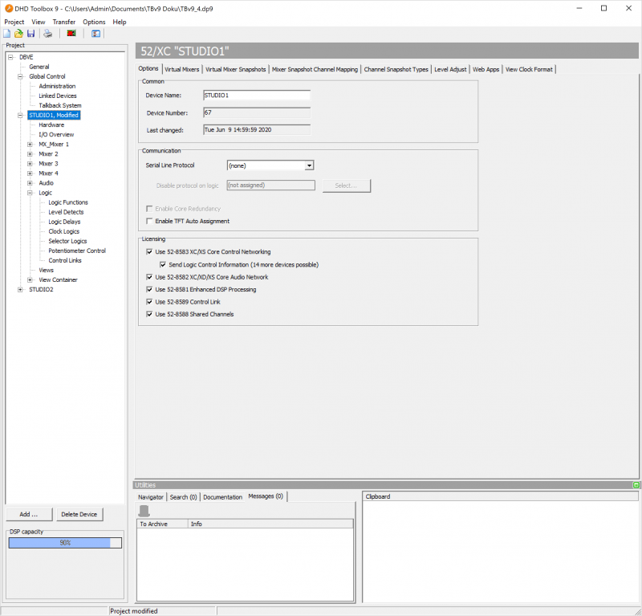
Task: Disable Use 52-8588 Shared Channels
Action: coord(148,314)
